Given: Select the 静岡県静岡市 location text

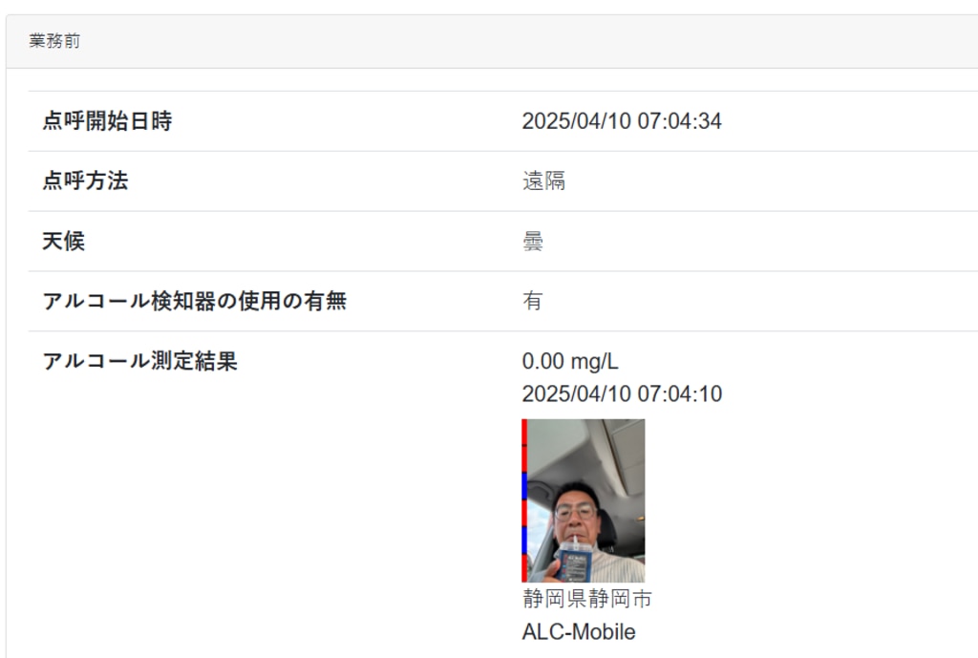Looking at the screenshot, I should 587,599.
